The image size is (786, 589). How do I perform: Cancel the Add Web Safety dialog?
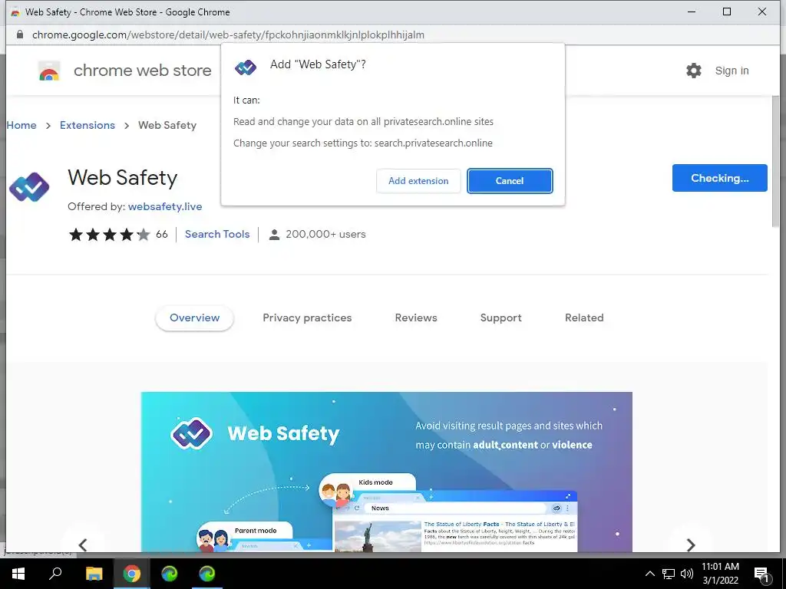click(510, 181)
